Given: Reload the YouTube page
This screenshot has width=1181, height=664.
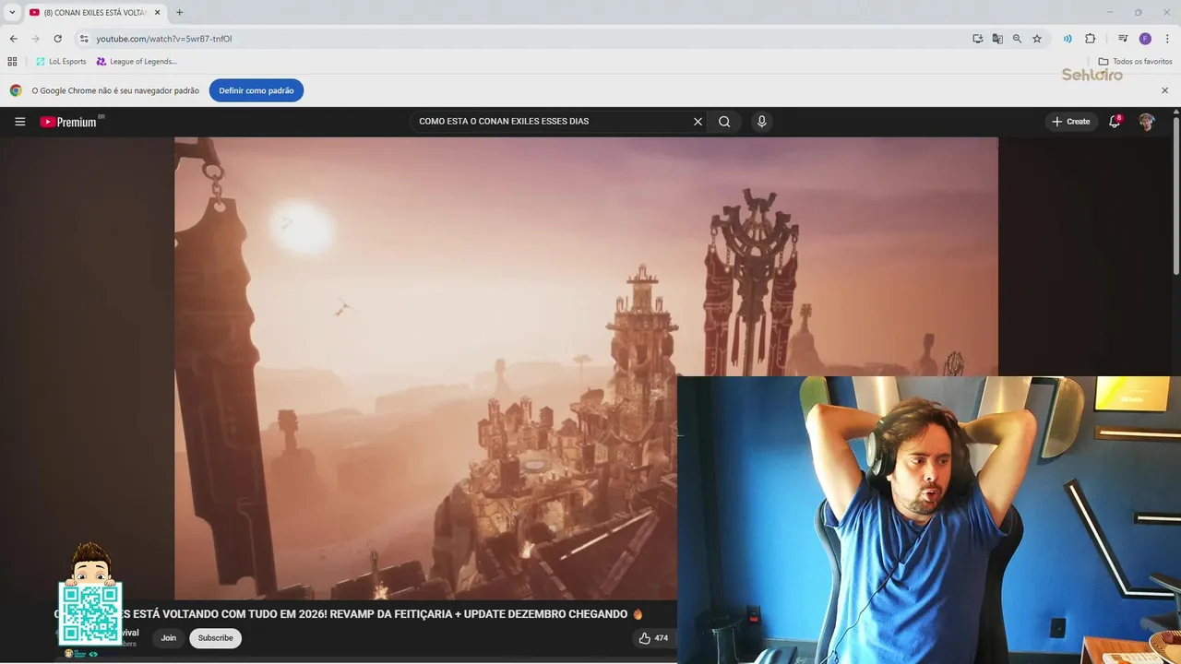Looking at the screenshot, I should pyautogui.click(x=57, y=39).
